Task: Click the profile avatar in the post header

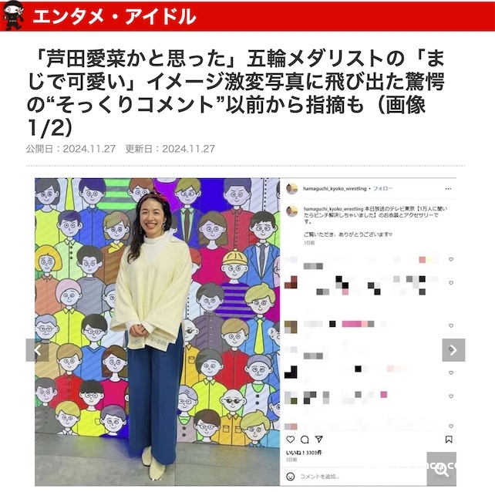Action: 292,188
